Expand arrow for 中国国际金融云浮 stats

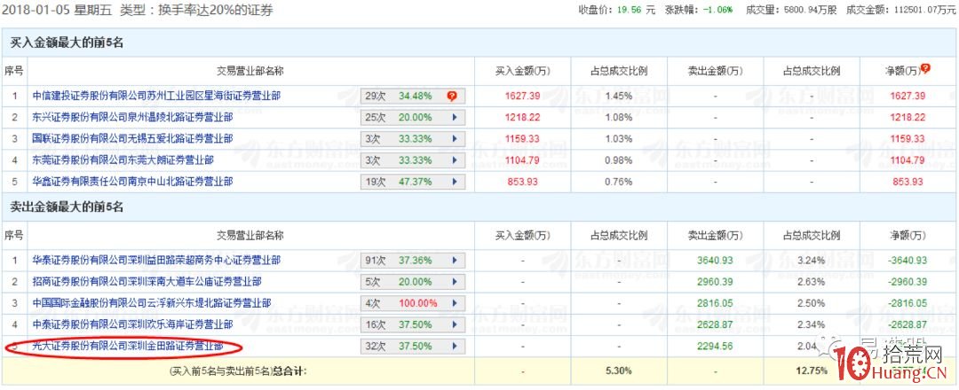click(454, 303)
